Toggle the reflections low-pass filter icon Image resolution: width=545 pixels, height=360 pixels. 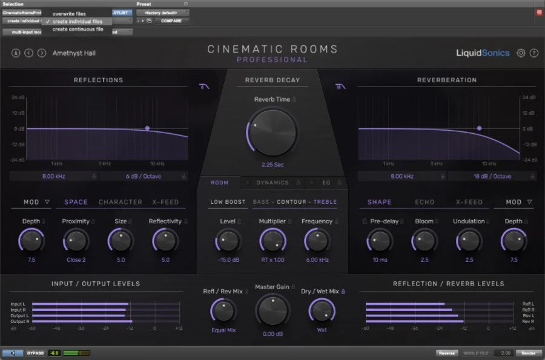205,87
